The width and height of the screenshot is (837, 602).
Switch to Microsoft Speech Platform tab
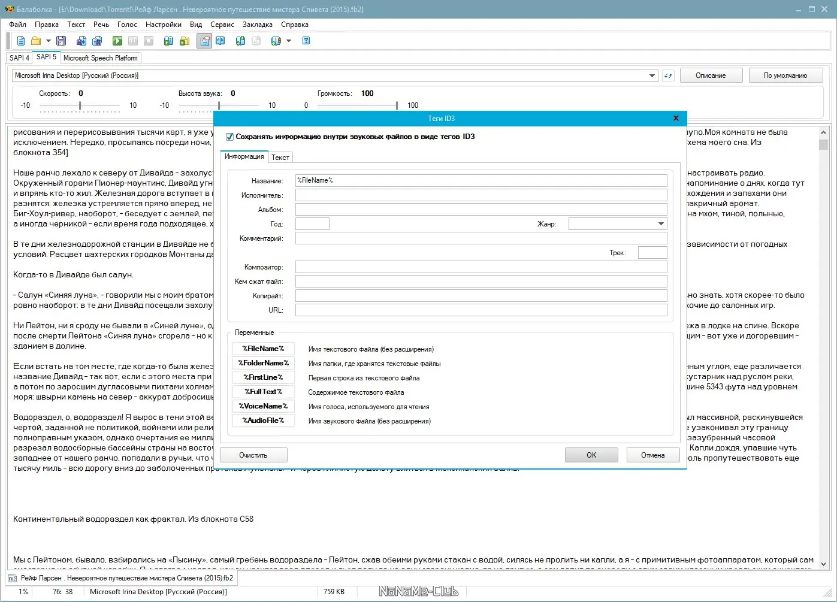(101, 58)
